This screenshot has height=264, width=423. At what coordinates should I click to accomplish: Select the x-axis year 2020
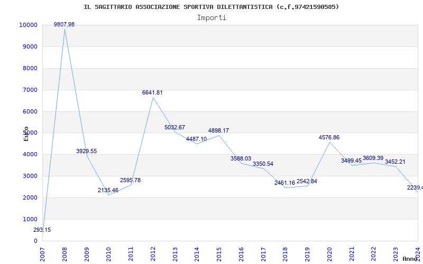[329, 254]
